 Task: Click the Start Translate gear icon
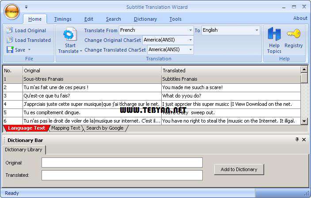70,34
